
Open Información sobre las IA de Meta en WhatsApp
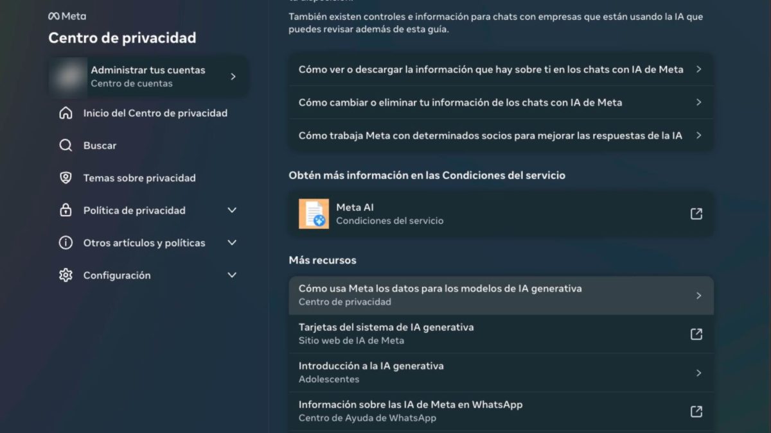(x=501, y=411)
